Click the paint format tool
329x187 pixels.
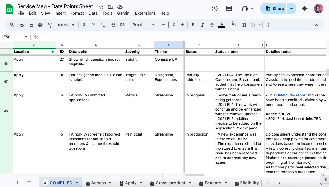coord(50,25)
